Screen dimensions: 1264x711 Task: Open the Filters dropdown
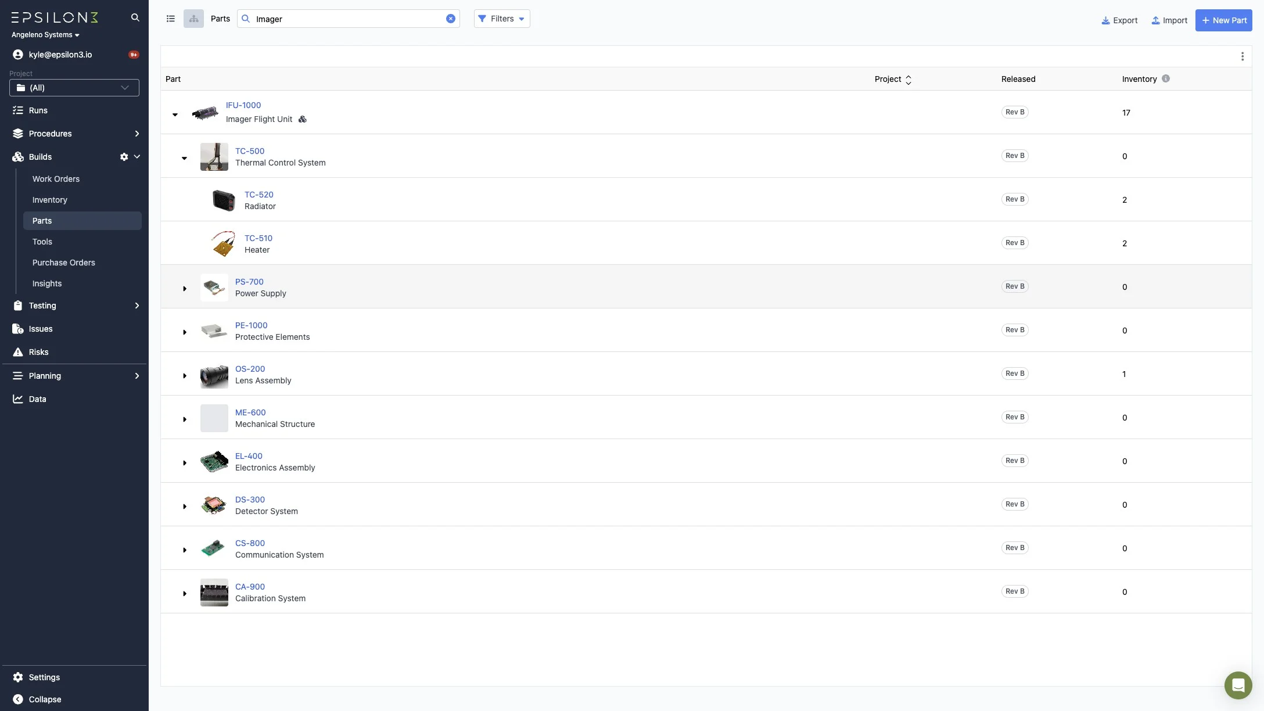(502, 19)
